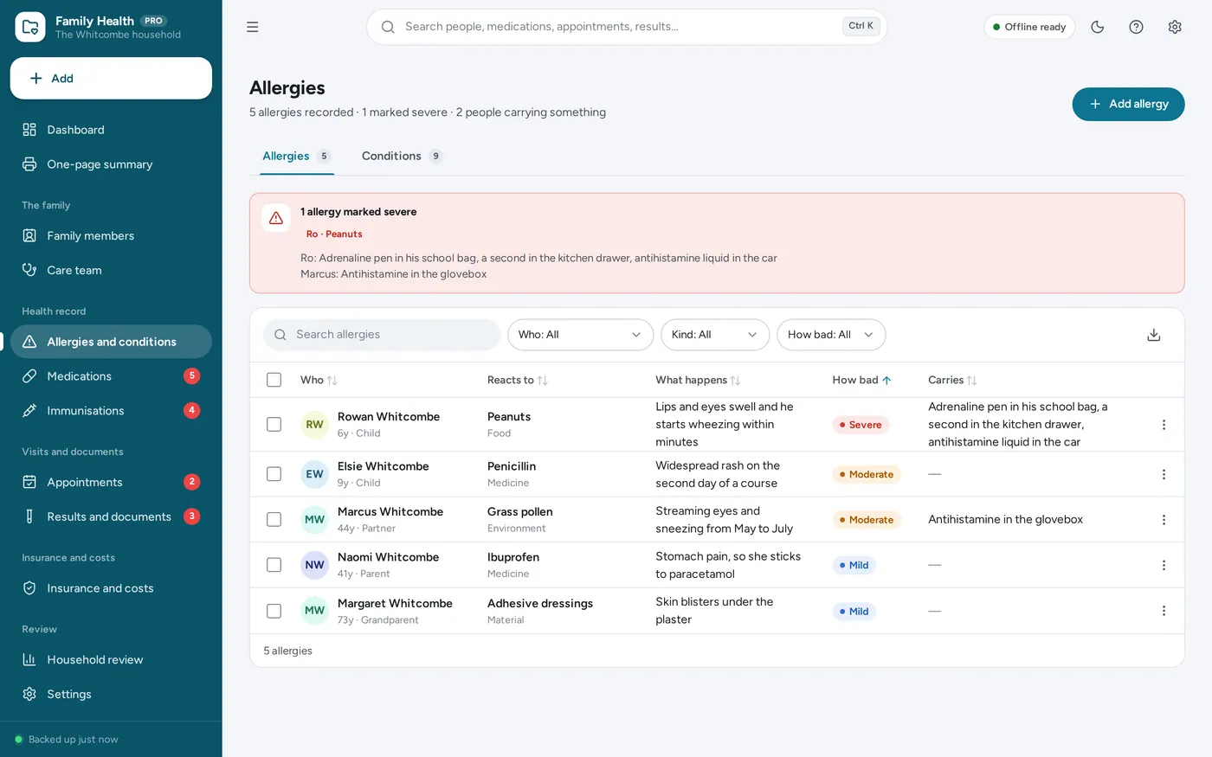Viewport: 1212px width, 757px height.
Task: Select the Elsie Whitcombe row checkbox
Action: point(274,474)
